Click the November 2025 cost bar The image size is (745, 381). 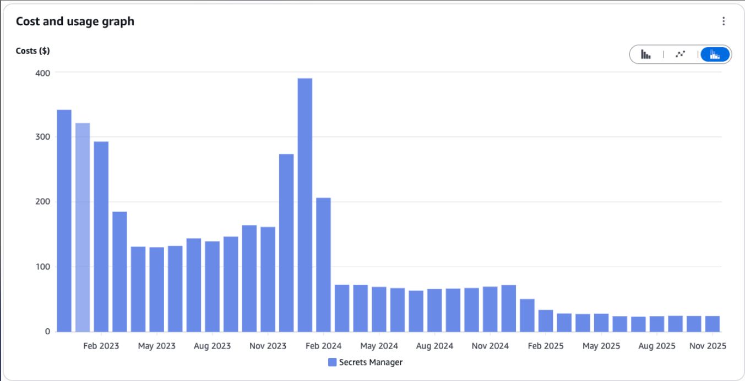713,324
